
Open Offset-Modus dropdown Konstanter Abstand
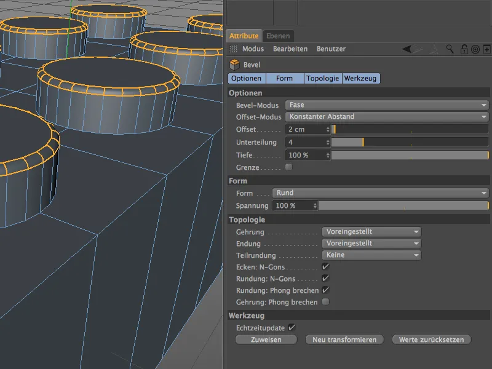(x=387, y=117)
